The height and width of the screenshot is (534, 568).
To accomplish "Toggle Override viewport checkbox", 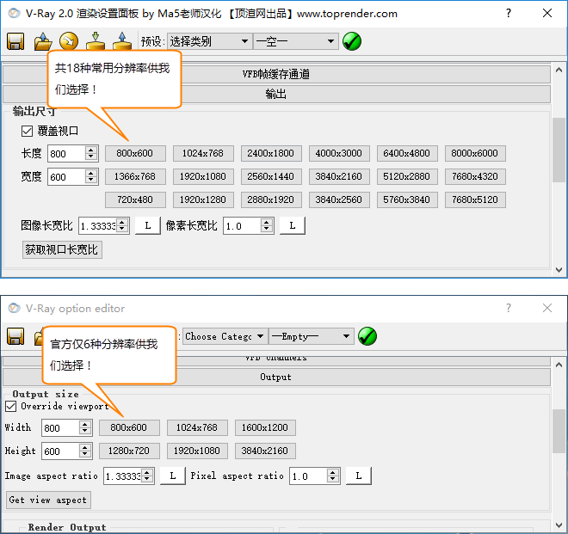I will pos(11,406).
